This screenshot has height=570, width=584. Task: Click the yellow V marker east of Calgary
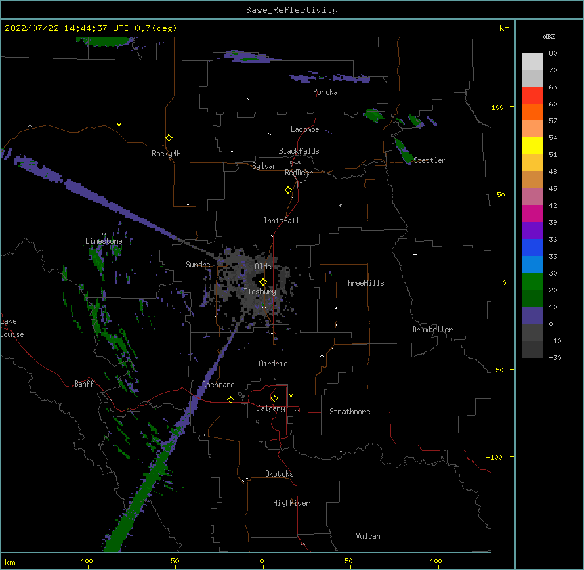click(291, 395)
